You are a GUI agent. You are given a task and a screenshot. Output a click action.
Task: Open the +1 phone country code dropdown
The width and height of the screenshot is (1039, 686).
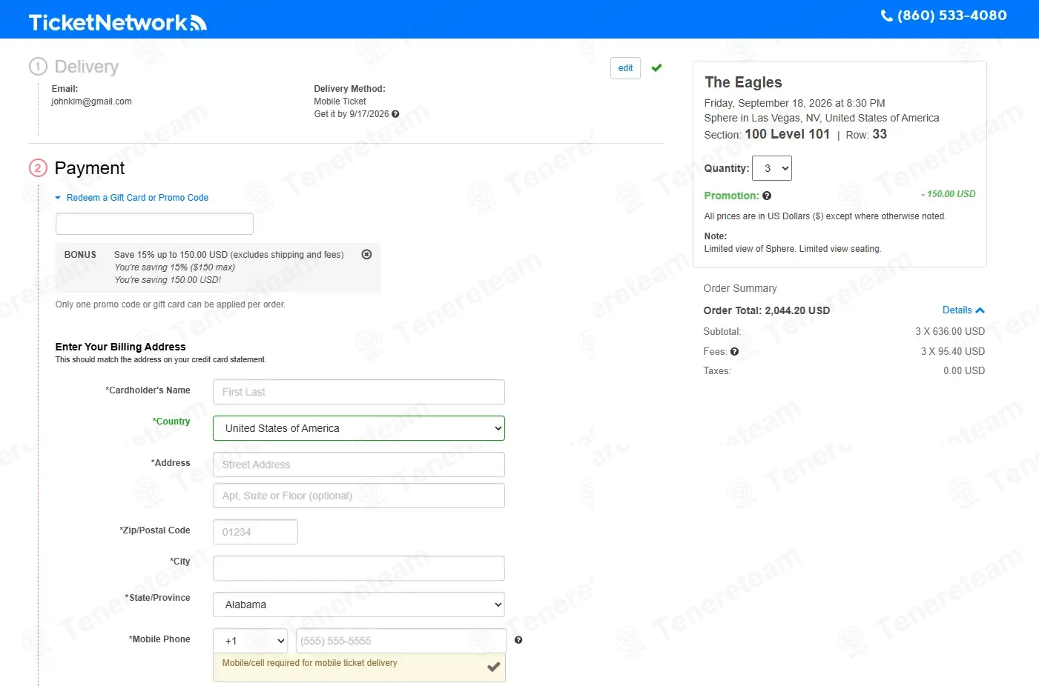click(251, 641)
